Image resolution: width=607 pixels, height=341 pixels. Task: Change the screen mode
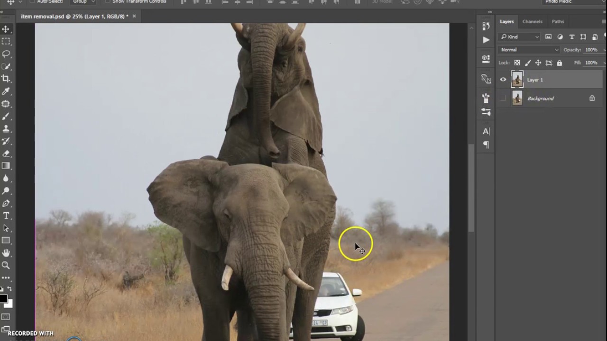click(x=6, y=329)
